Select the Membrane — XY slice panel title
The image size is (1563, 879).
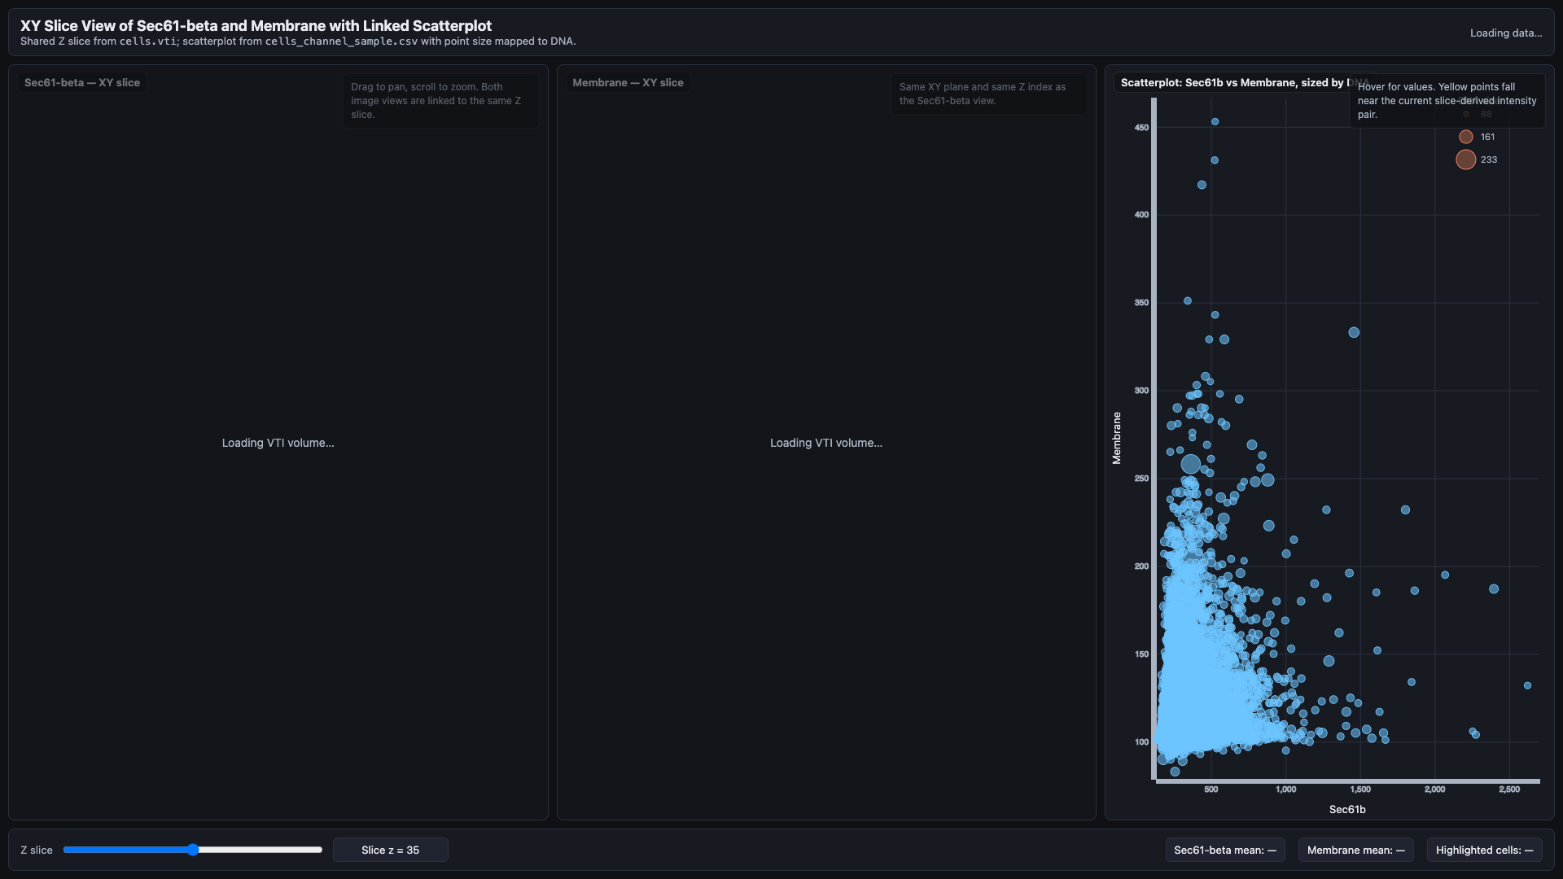pyautogui.click(x=628, y=82)
